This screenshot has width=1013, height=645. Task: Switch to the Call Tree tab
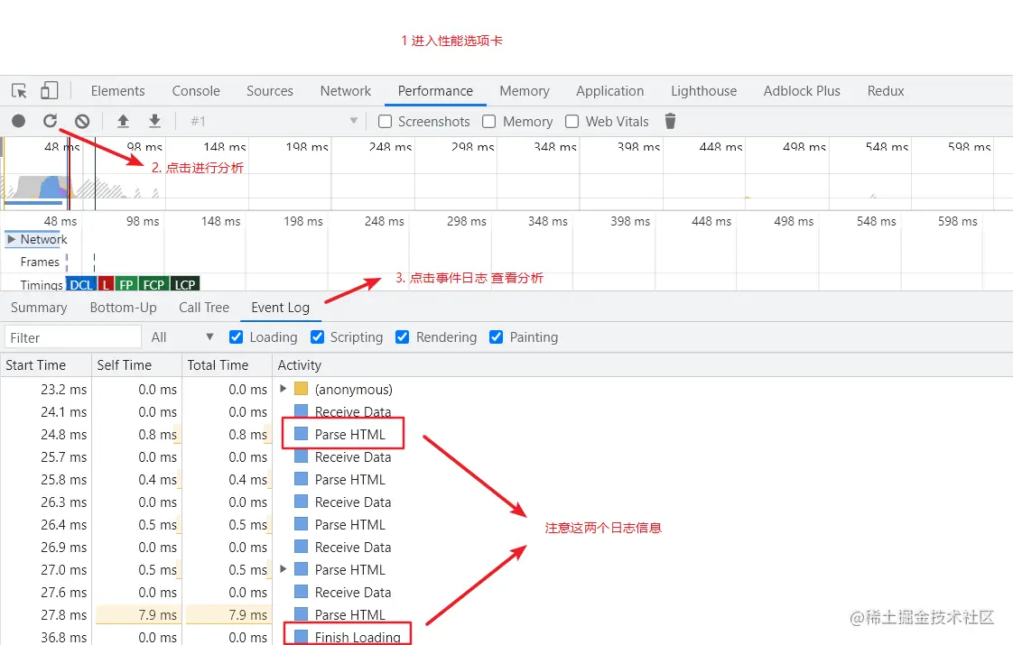click(204, 308)
